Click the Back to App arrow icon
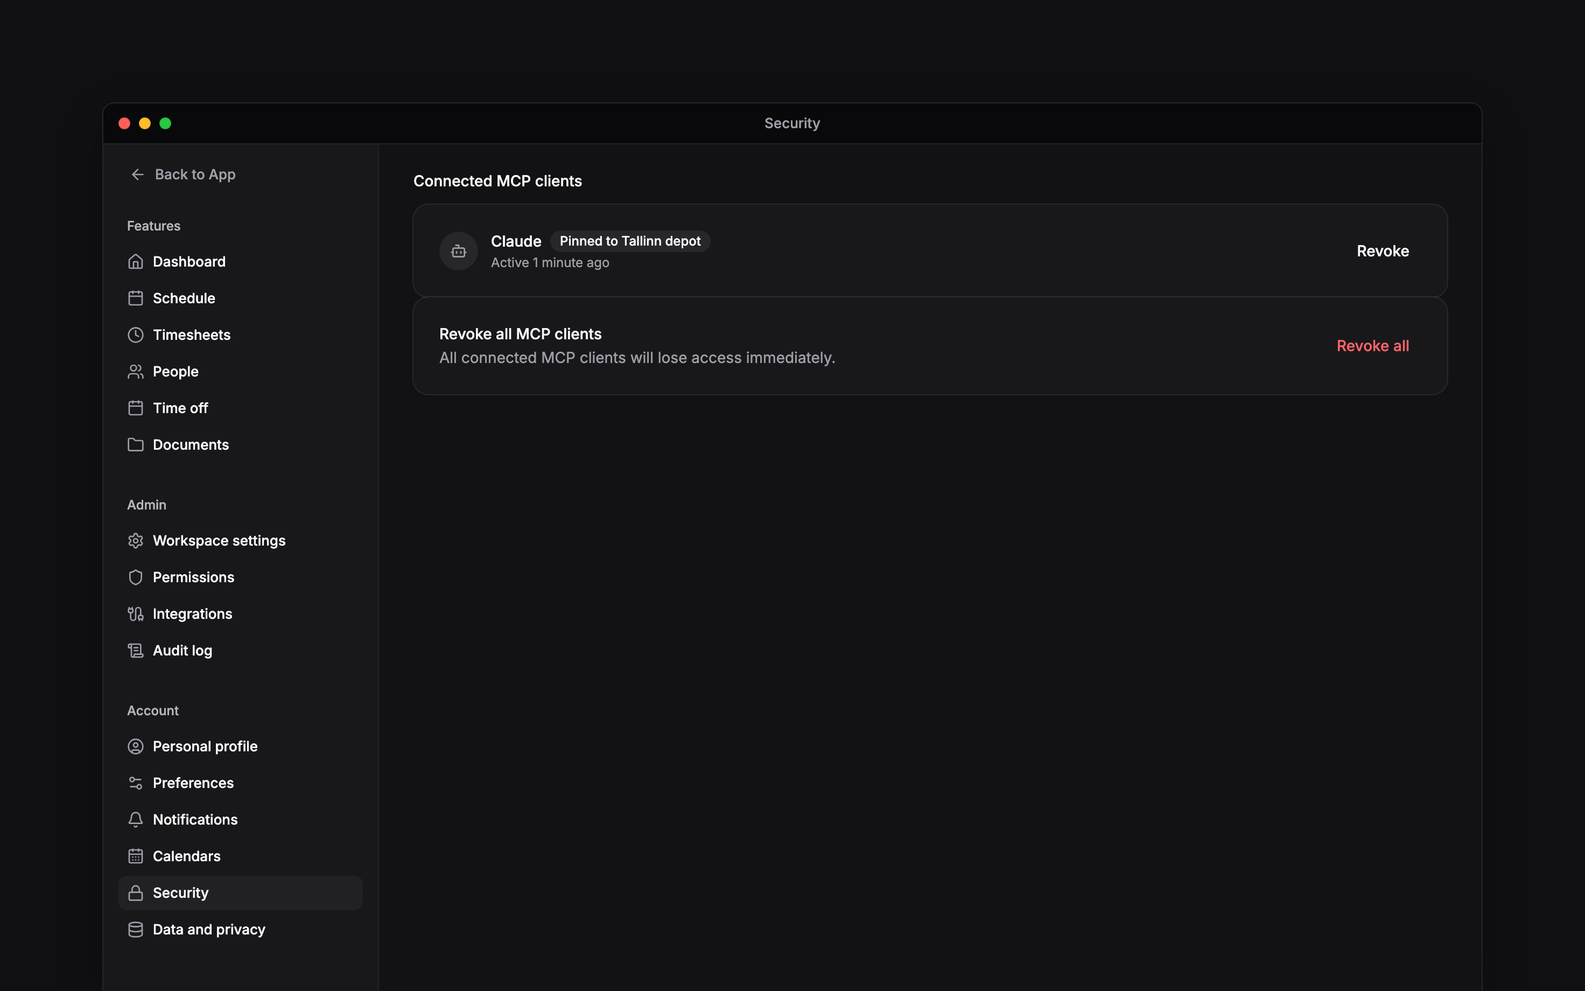1585x991 pixels. [x=137, y=175]
